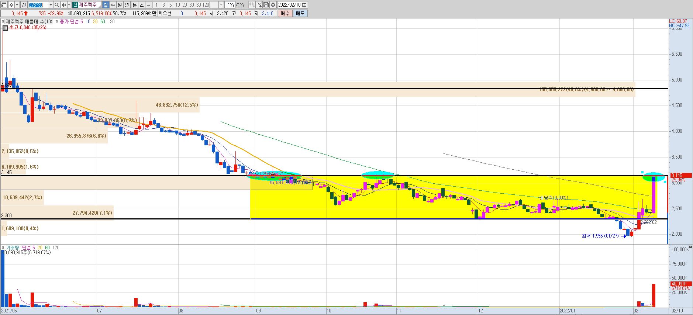Click the green 신 badge icon
This screenshot has width=693, height=315.
(x=75, y=5)
